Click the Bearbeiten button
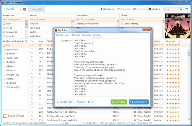This screenshot has height=126, width=192. (124, 9)
